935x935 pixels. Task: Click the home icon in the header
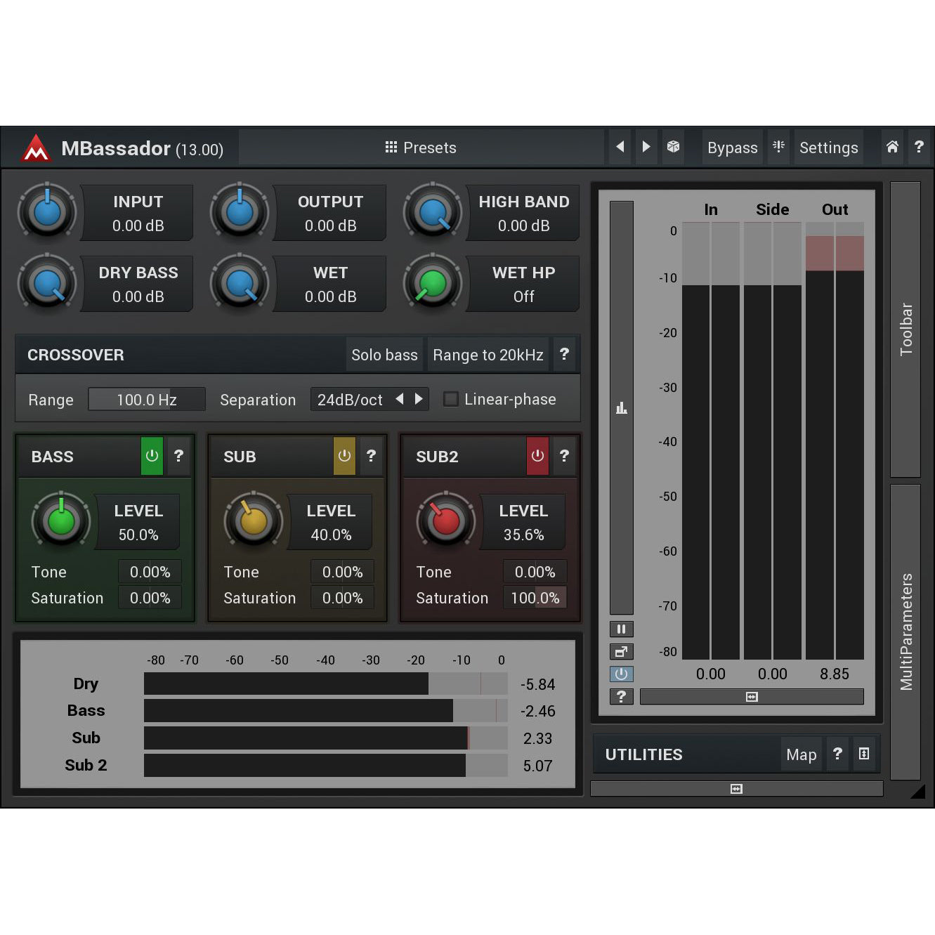point(892,147)
